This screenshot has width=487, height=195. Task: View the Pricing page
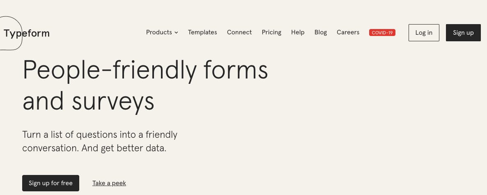pos(271,32)
